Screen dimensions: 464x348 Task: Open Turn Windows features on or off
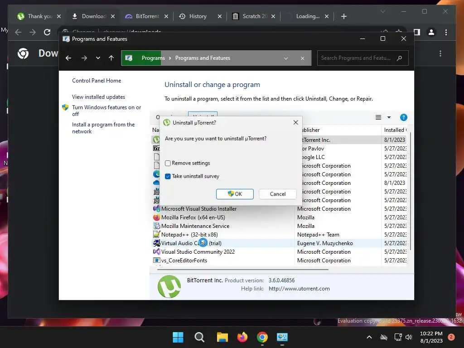(x=106, y=111)
